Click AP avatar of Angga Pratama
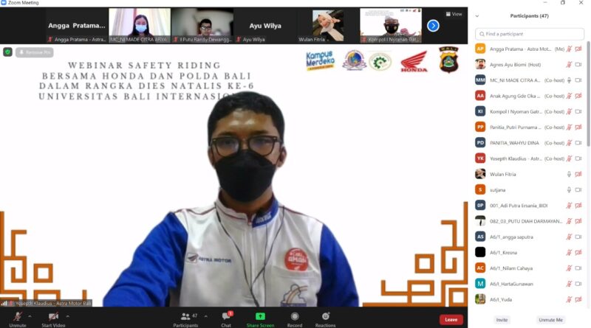The width and height of the screenshot is (591, 328). tap(480, 49)
